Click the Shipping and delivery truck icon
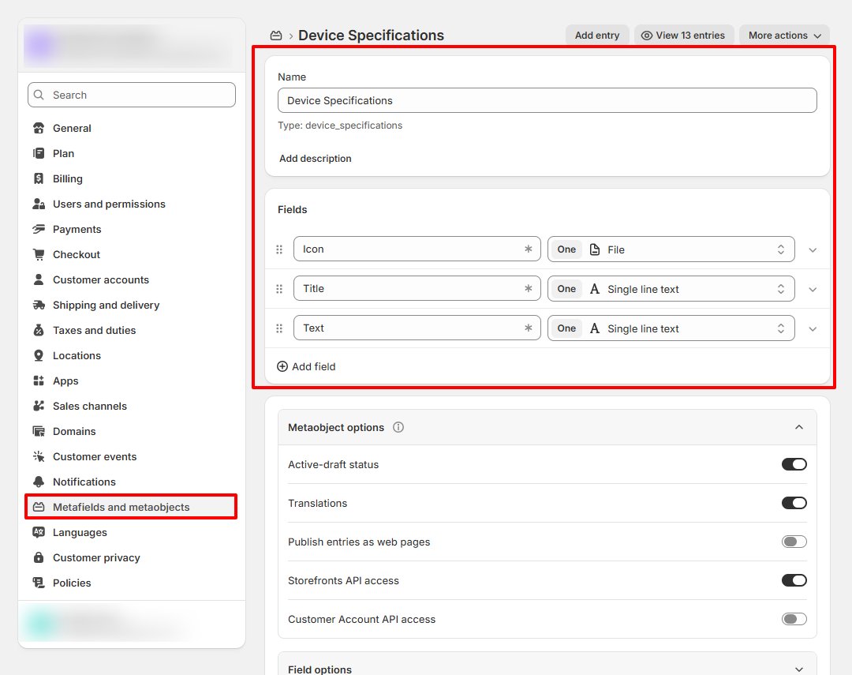Image resolution: width=852 pixels, height=675 pixels. coord(39,306)
